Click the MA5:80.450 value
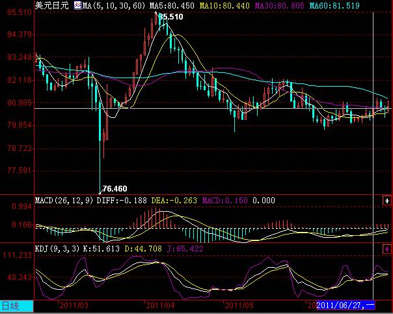 pyautogui.click(x=172, y=5)
